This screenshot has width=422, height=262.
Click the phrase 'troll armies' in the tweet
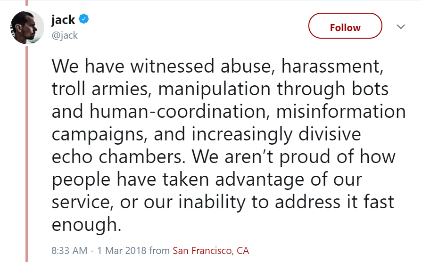point(99,89)
